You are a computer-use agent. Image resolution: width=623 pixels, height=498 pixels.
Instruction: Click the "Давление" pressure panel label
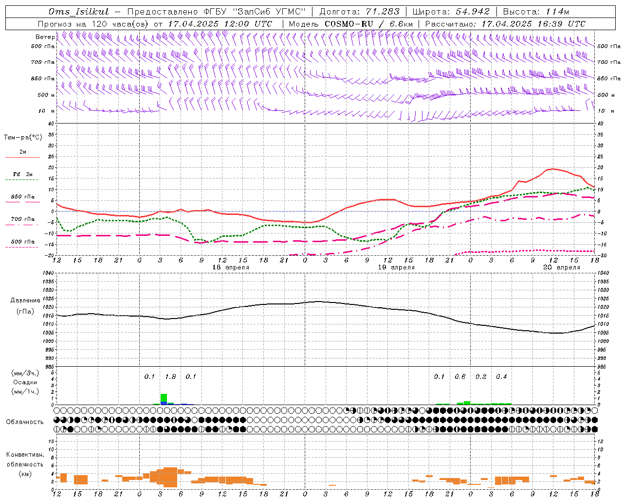point(25,301)
